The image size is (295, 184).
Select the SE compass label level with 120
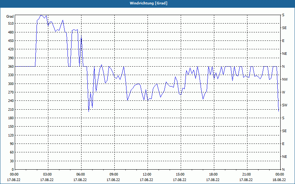coord(284,131)
